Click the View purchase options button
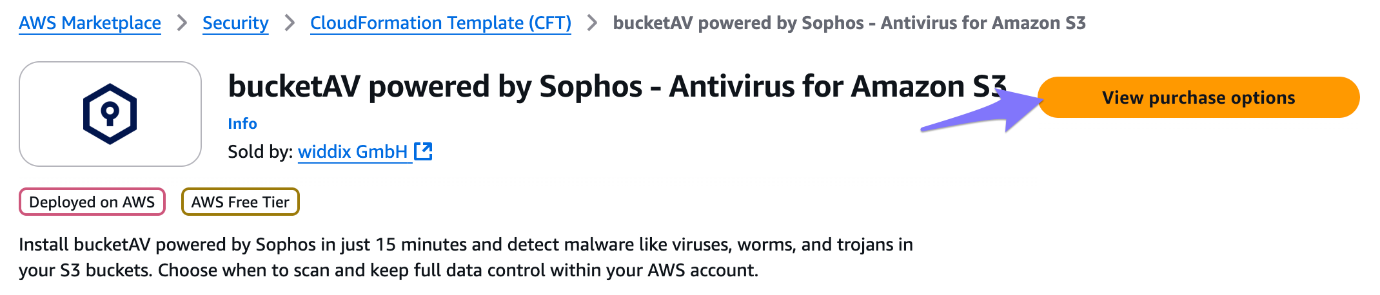Image resolution: width=1380 pixels, height=295 pixels. (x=1199, y=97)
